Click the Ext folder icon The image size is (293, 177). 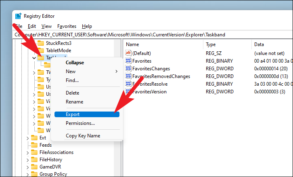click(x=34, y=138)
